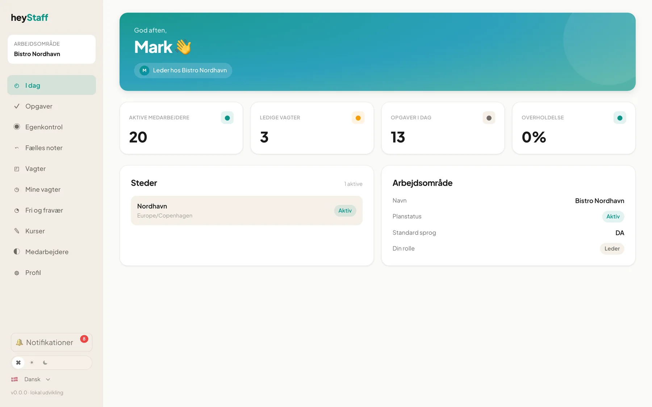Click the Danish flag icon
Image resolution: width=652 pixels, height=407 pixels.
[x=14, y=379]
